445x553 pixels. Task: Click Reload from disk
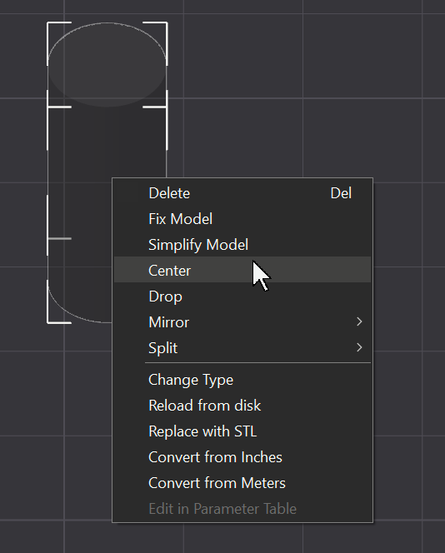[x=242, y=406]
